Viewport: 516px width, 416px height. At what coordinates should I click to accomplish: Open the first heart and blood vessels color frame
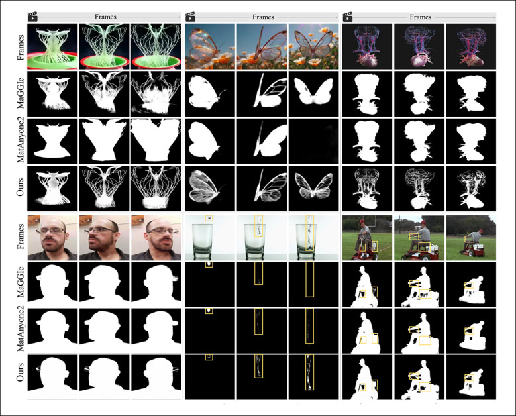[368, 46]
